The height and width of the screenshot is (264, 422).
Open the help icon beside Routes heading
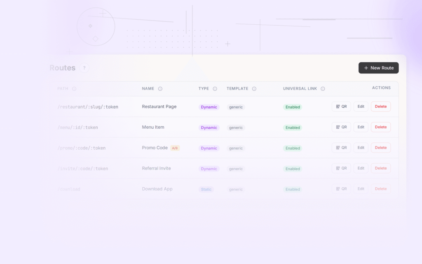click(84, 68)
